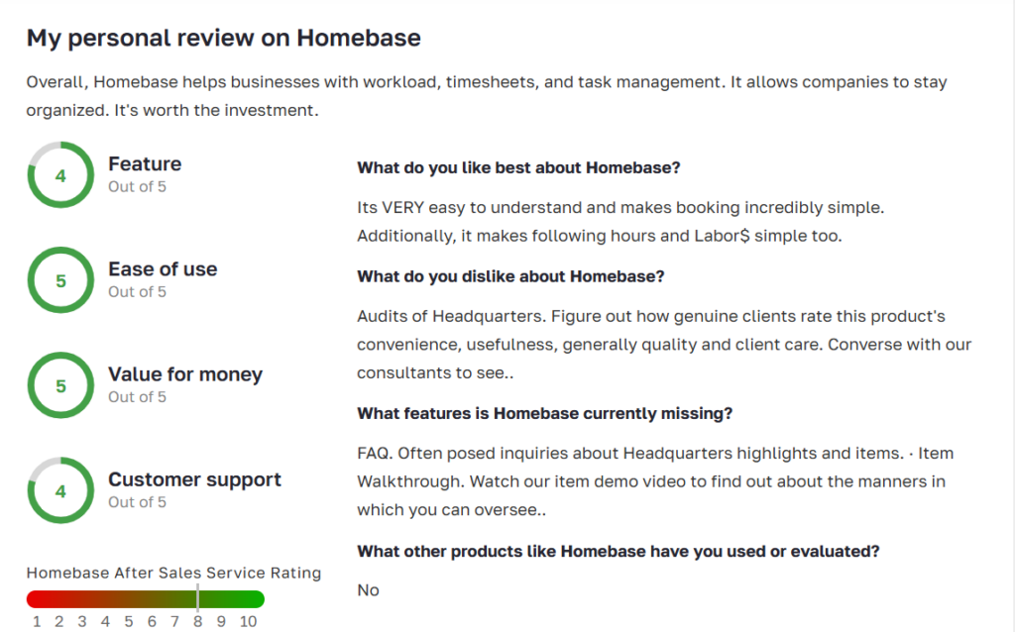This screenshot has width=1015, height=632.
Task: Click the "What other products like Homebase" question
Action: point(618,551)
